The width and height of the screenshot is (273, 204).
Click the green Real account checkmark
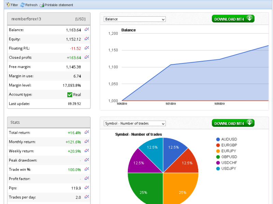tap(70, 95)
